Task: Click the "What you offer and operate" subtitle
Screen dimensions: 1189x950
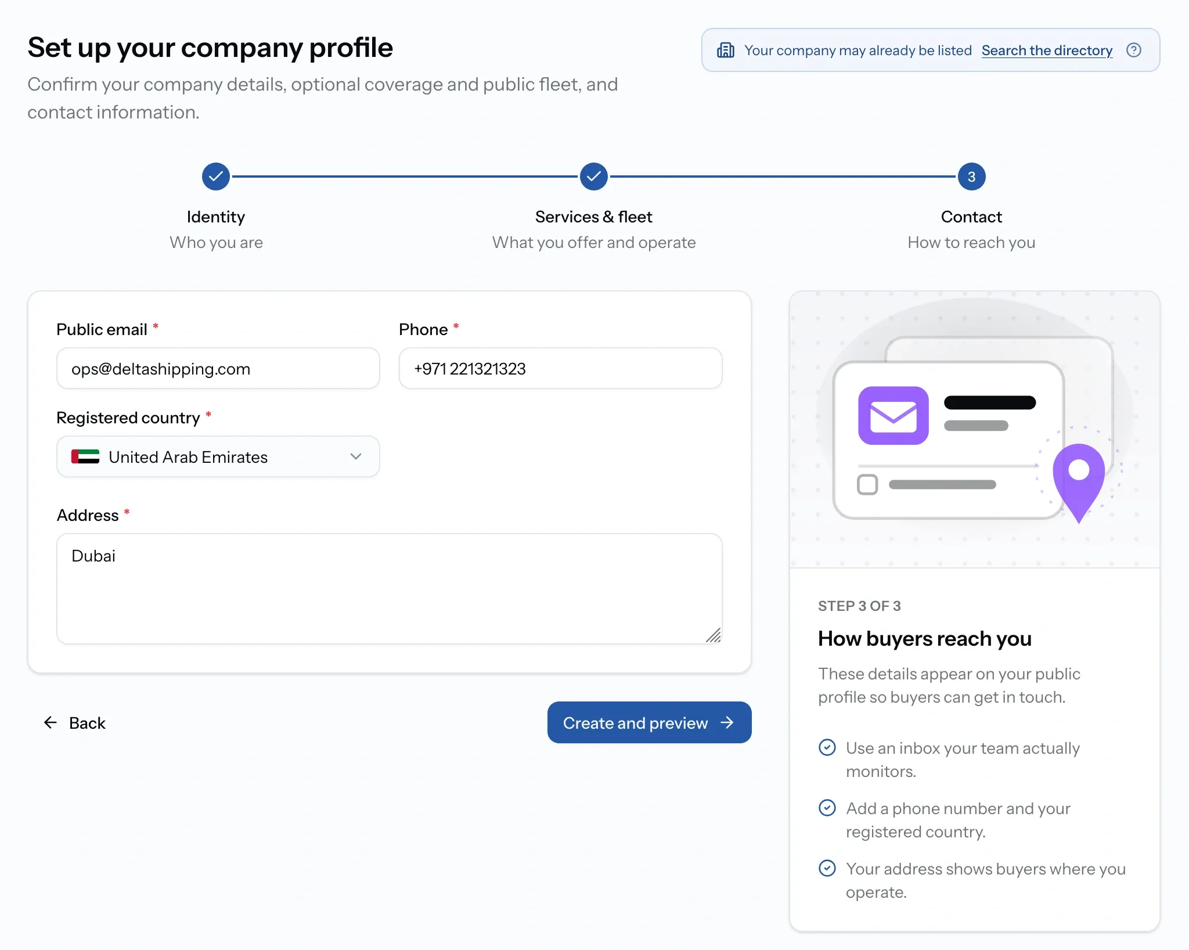Action: click(x=594, y=242)
